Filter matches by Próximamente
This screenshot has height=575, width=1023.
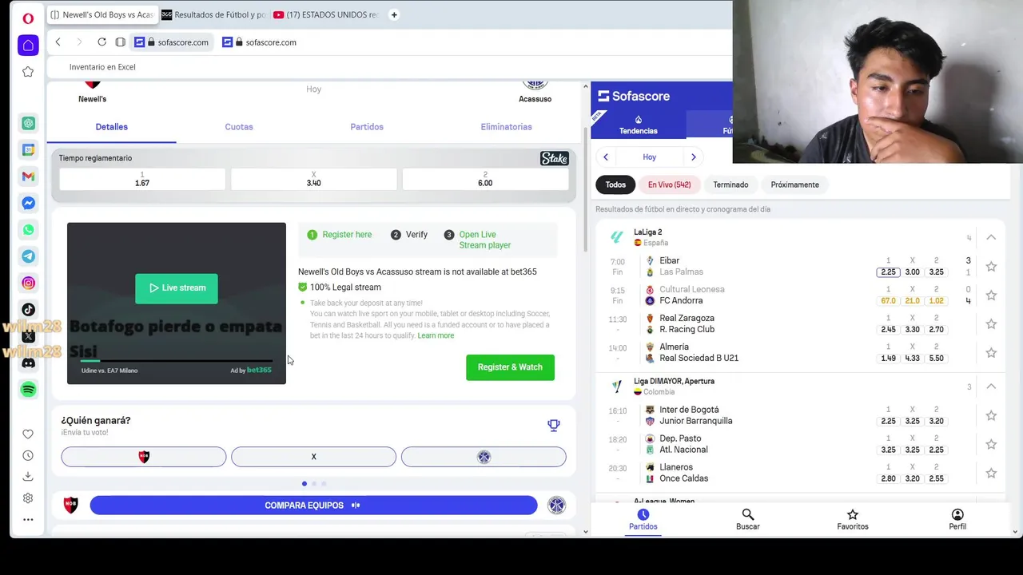tap(794, 184)
